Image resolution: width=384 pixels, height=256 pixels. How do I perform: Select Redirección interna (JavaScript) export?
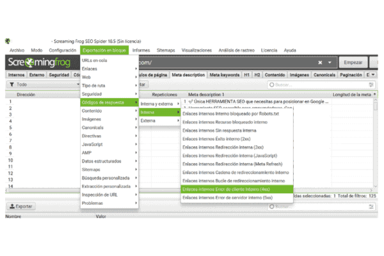(237, 156)
